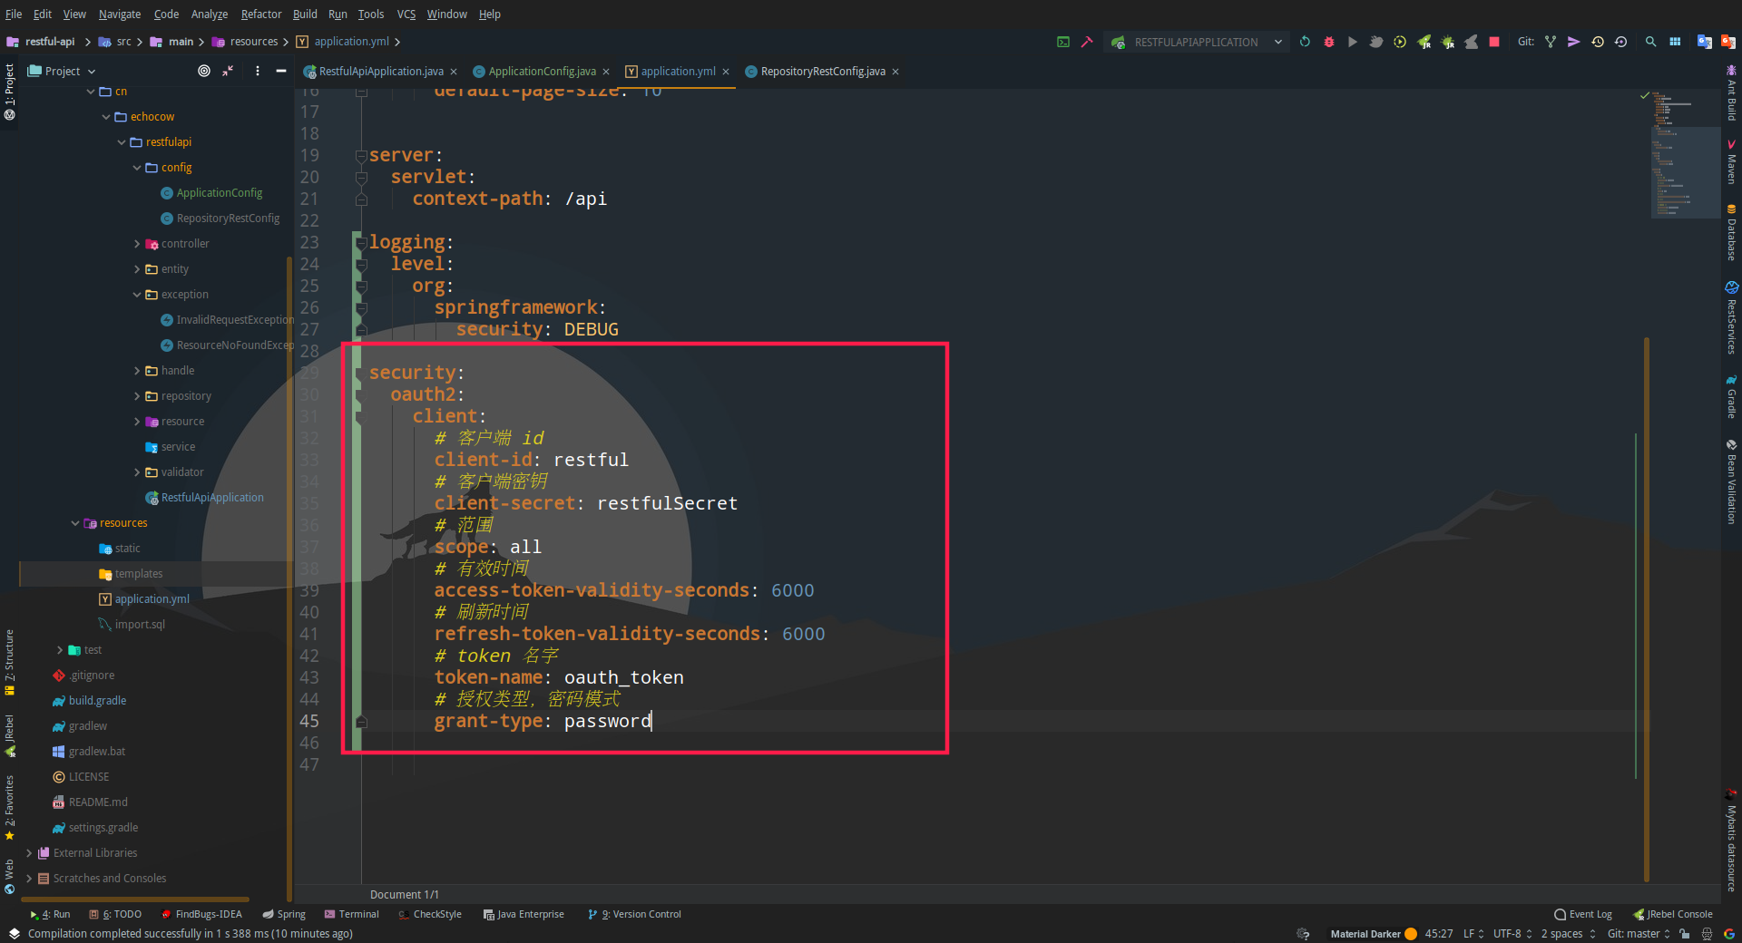Expand External Libraries node
Image resolution: width=1742 pixels, height=943 pixels.
tap(29, 853)
